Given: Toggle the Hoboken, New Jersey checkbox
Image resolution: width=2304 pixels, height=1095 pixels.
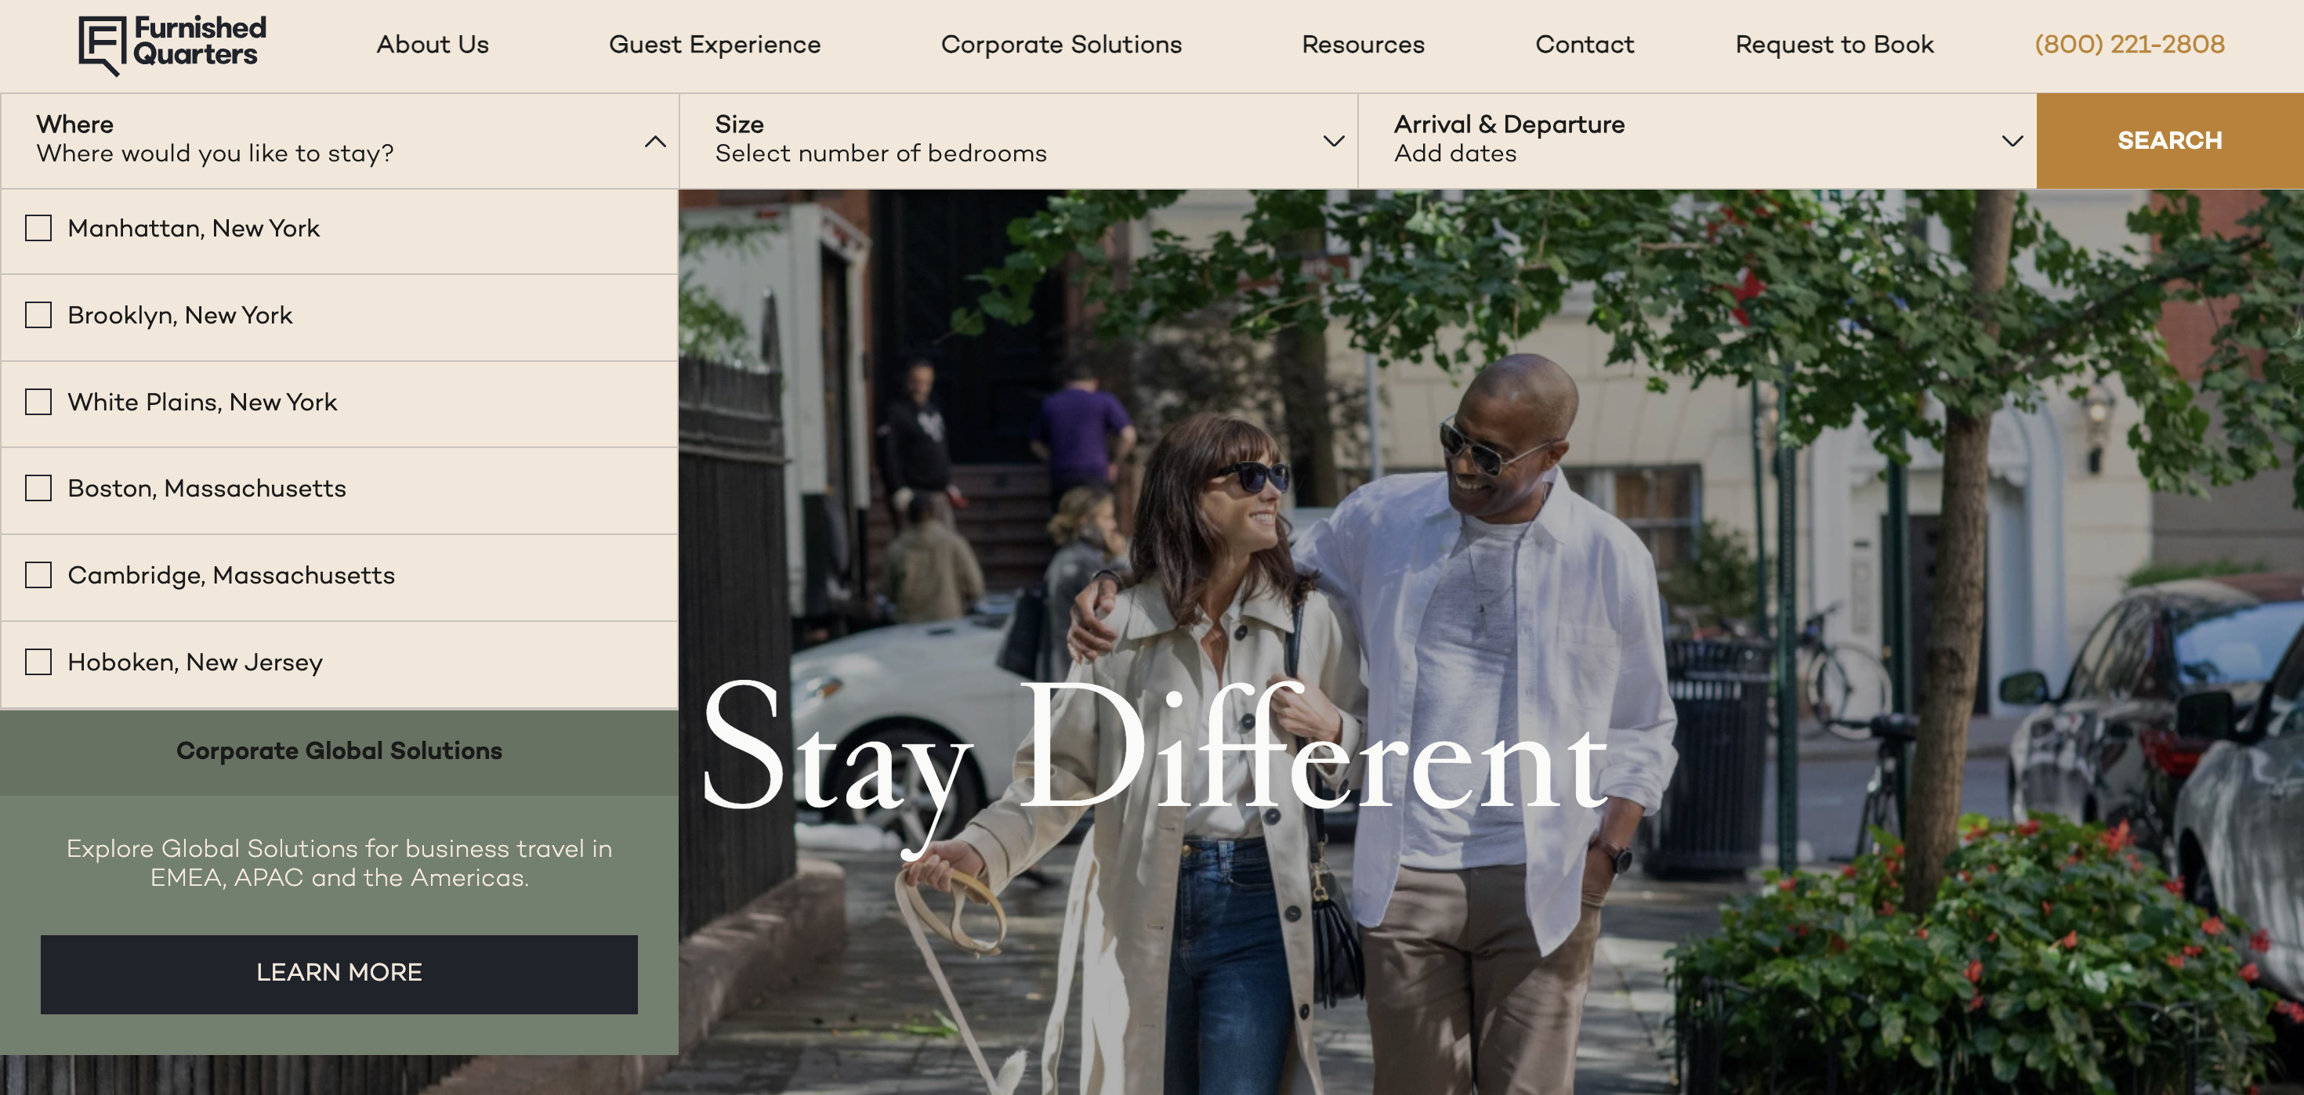Looking at the screenshot, I should pos(38,663).
